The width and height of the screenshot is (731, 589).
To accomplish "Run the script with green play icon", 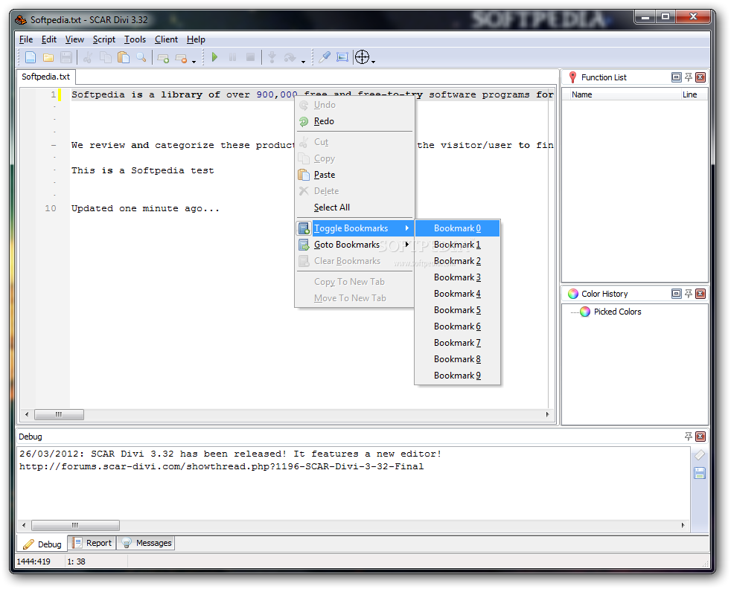I will (214, 57).
